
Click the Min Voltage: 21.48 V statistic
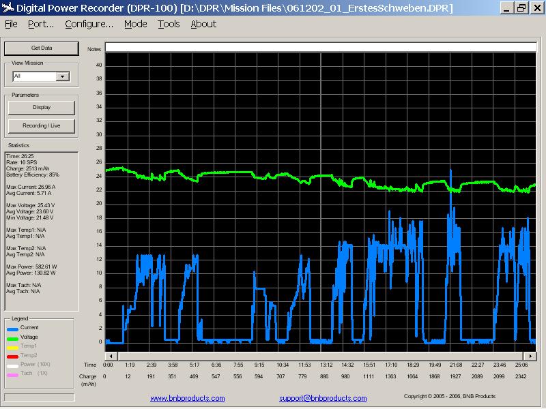(x=29, y=217)
